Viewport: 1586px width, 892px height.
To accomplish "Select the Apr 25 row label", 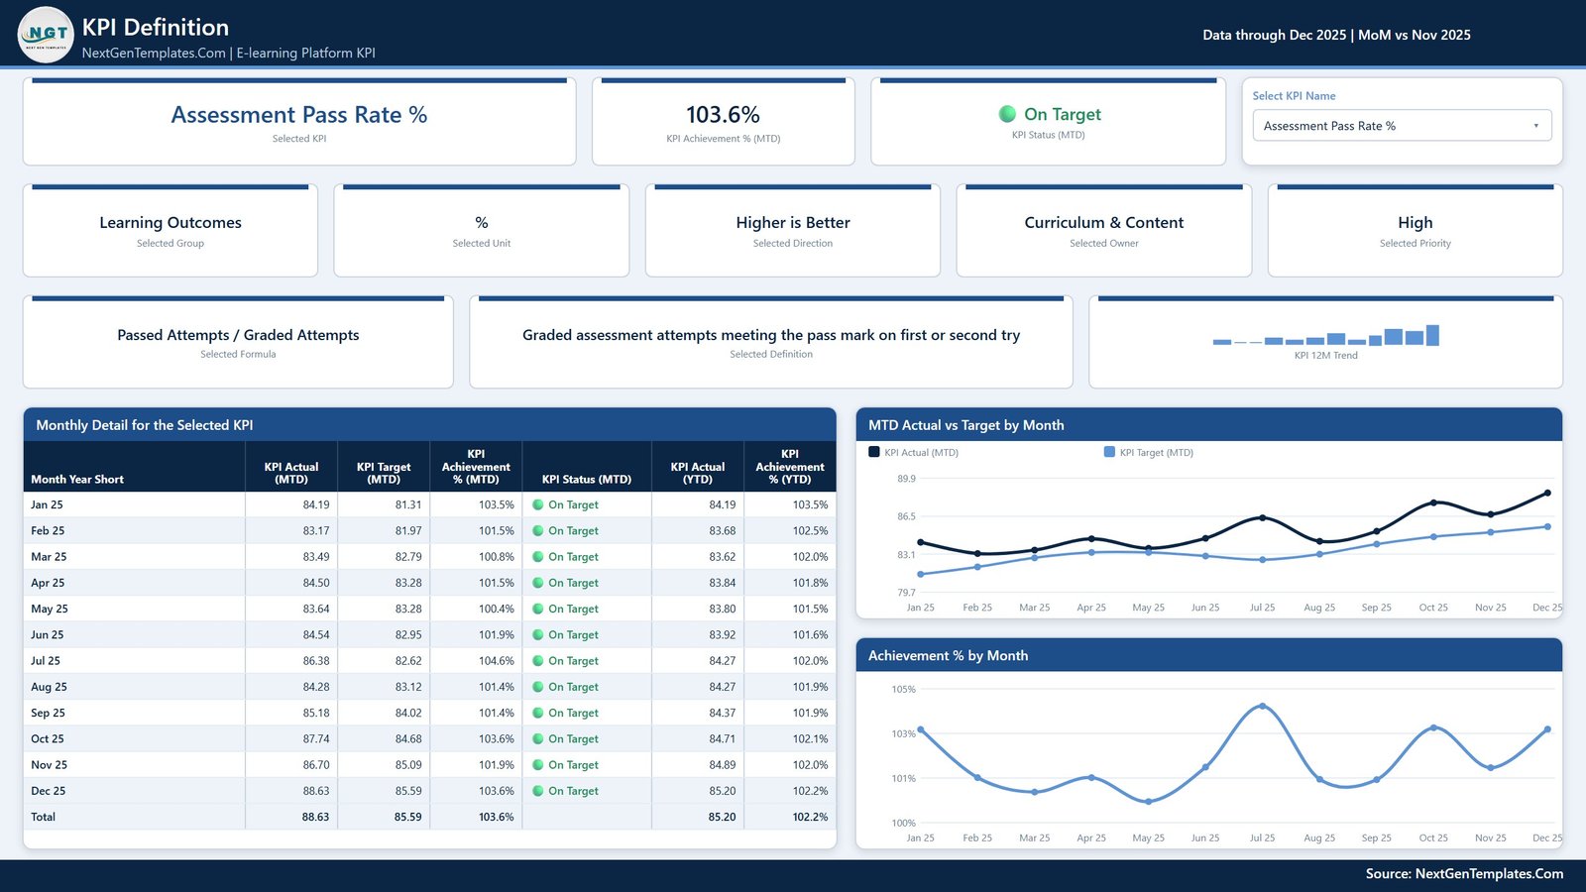I will pos(48,583).
